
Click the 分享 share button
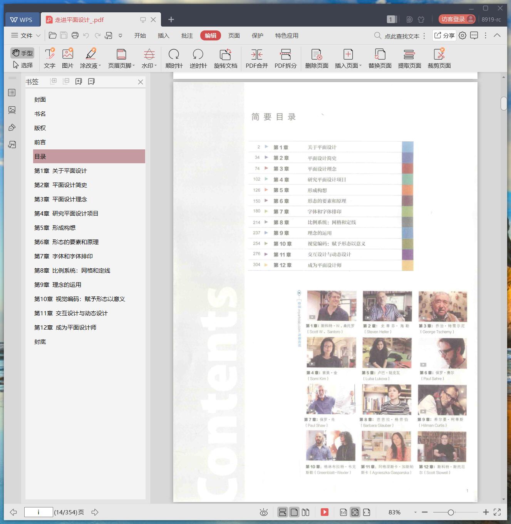pyautogui.click(x=444, y=35)
